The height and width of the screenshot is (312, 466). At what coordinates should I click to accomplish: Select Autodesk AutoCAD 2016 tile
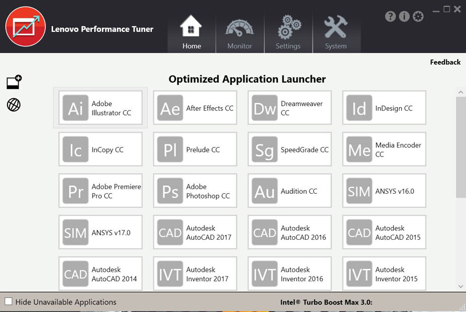point(290,232)
